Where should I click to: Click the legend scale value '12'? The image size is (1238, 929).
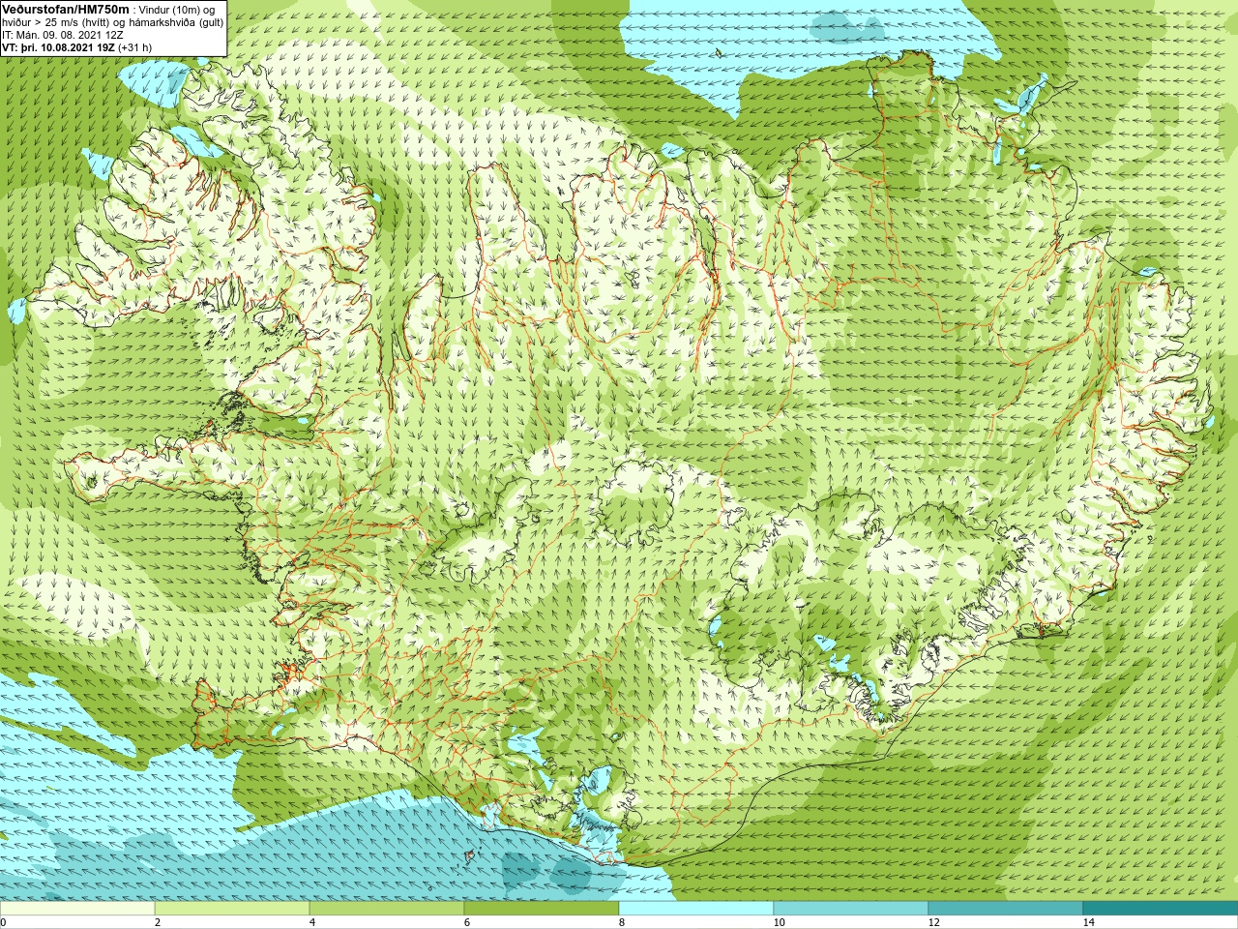pyautogui.click(x=933, y=922)
